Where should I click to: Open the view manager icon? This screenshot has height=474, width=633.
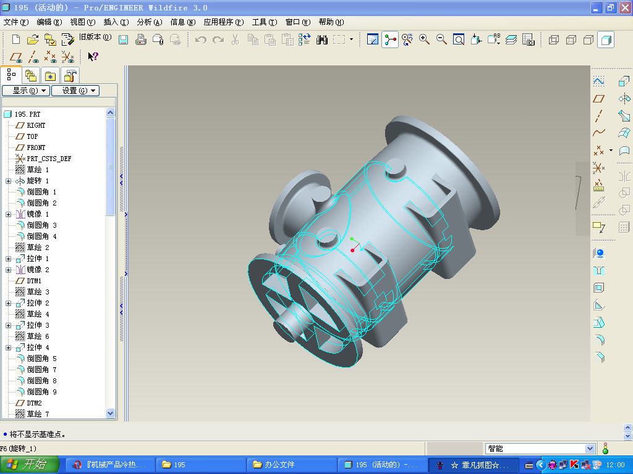click(x=529, y=39)
